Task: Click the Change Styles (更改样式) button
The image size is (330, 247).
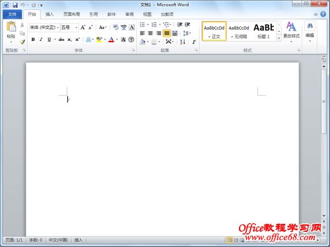Action: click(x=291, y=32)
